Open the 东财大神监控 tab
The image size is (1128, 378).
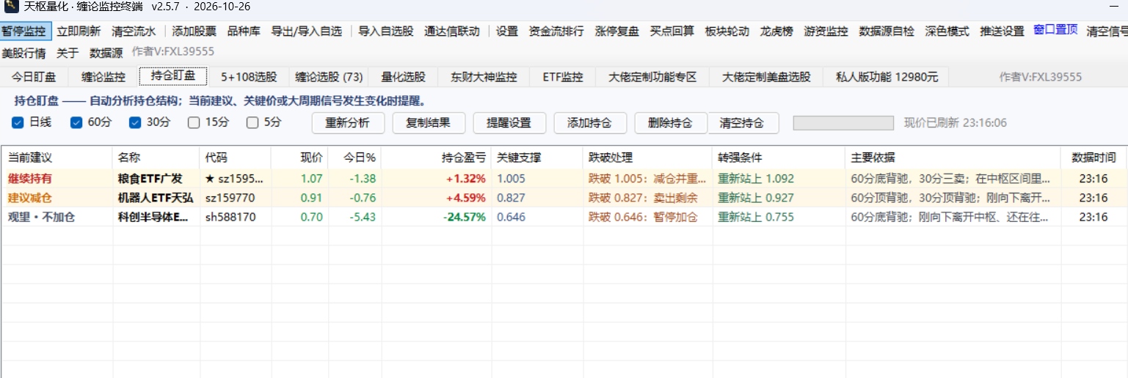coord(484,77)
